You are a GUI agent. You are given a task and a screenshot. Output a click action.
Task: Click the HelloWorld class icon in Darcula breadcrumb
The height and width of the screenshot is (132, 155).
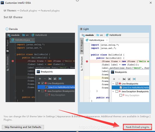[x=33, y=35]
